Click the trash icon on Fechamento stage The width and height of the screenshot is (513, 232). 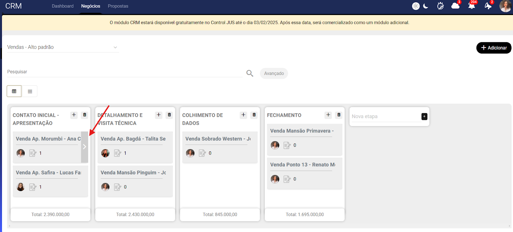pyautogui.click(x=339, y=115)
